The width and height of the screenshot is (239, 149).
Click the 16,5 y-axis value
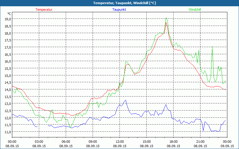(x=8, y=54)
